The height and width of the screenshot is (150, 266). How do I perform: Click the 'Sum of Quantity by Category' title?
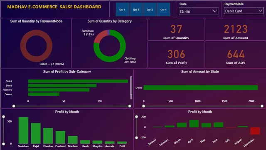(110, 21)
